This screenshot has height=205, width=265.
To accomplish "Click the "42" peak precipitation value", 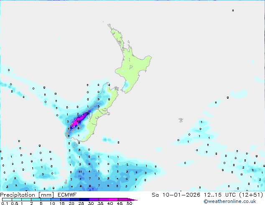I will click(78, 121).
